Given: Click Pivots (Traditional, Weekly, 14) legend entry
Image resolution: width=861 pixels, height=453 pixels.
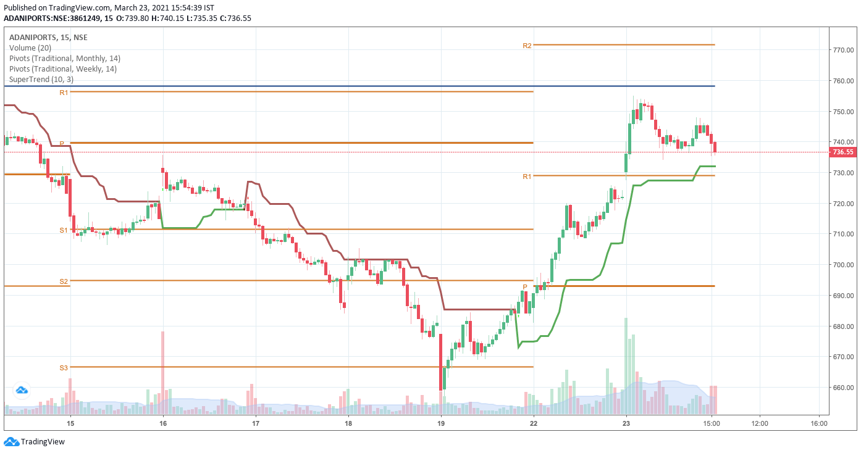Looking at the screenshot, I should pos(62,69).
